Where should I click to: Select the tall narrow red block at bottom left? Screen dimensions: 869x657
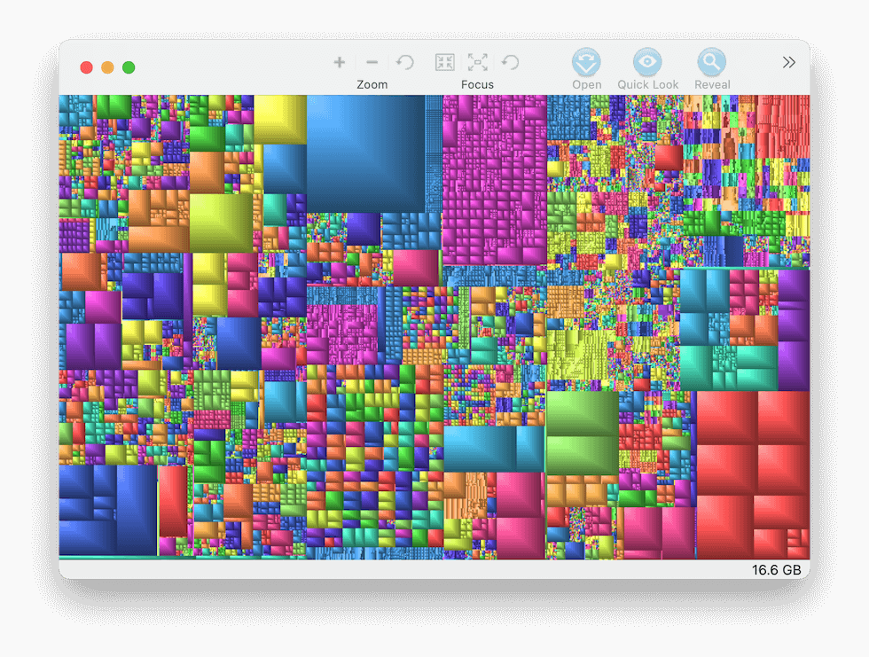[x=173, y=501]
